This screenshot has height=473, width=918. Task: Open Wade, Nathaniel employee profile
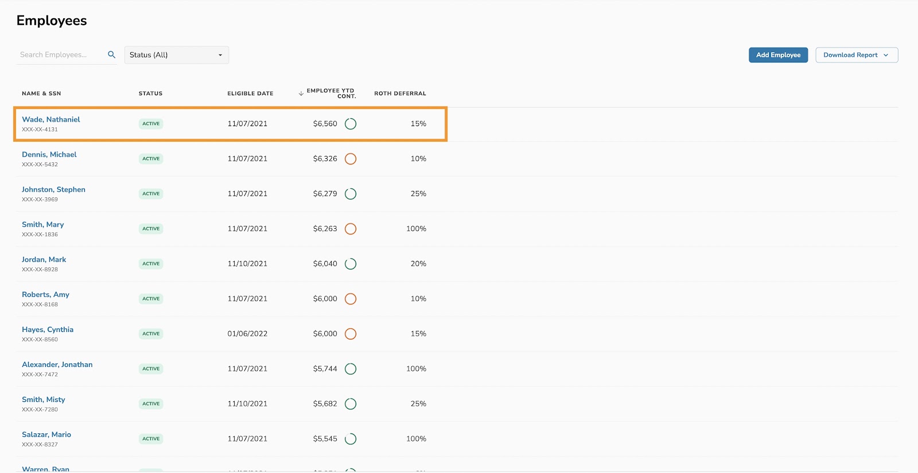click(x=51, y=119)
